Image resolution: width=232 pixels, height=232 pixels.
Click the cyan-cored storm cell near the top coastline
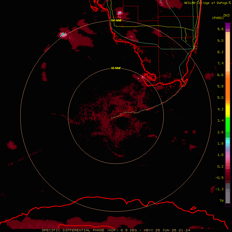(x=120, y=14)
